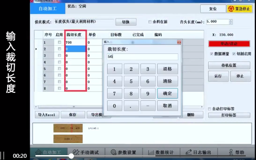Screen dimensions: 256x160
Task: Click the 退格 backspace key
Action: 167,69
